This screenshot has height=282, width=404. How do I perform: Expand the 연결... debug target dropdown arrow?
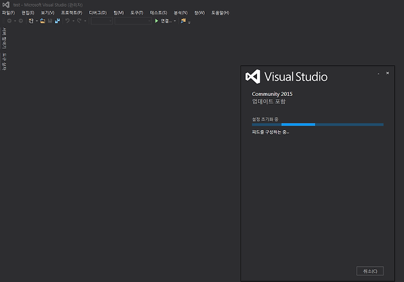click(x=175, y=21)
